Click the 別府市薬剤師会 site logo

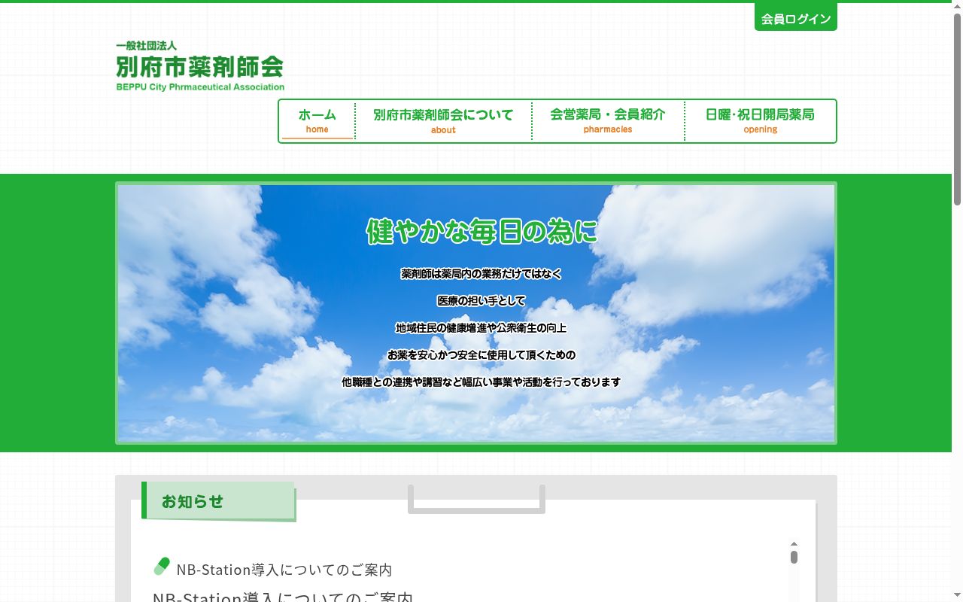click(x=200, y=66)
